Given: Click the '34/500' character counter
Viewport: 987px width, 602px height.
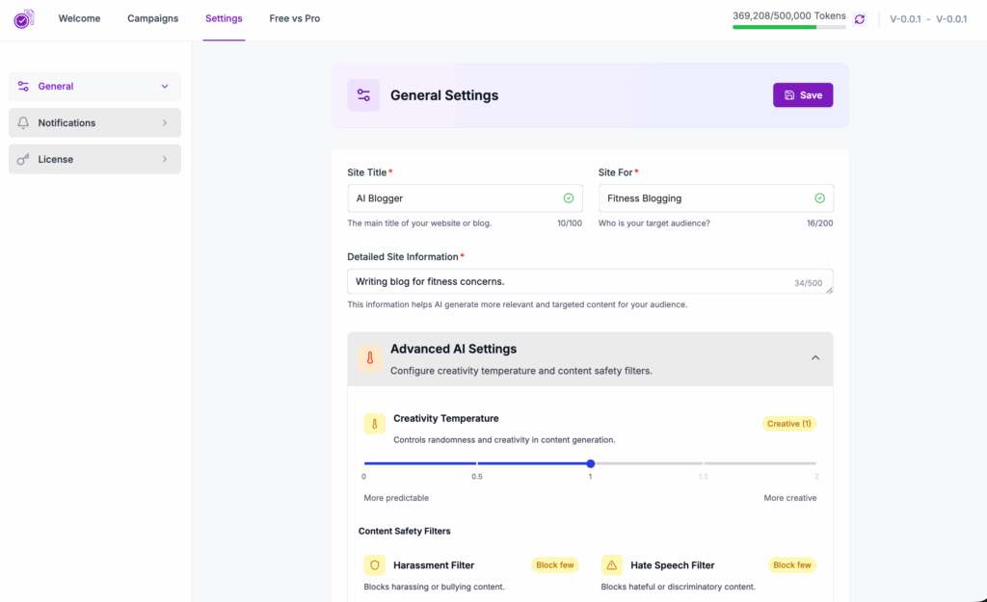Looking at the screenshot, I should tap(808, 283).
